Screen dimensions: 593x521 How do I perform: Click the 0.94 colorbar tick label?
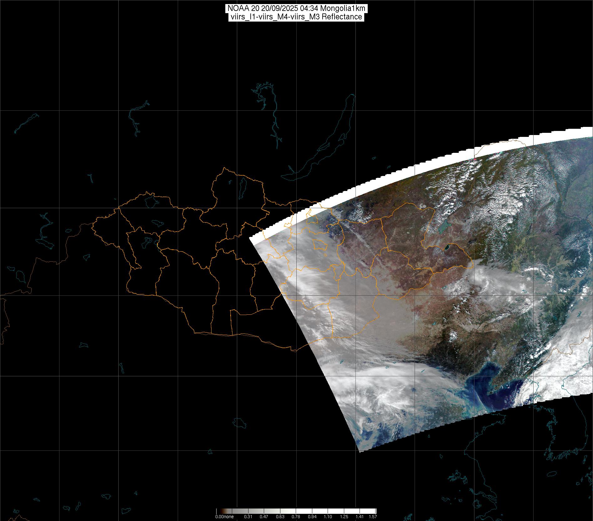point(312,517)
